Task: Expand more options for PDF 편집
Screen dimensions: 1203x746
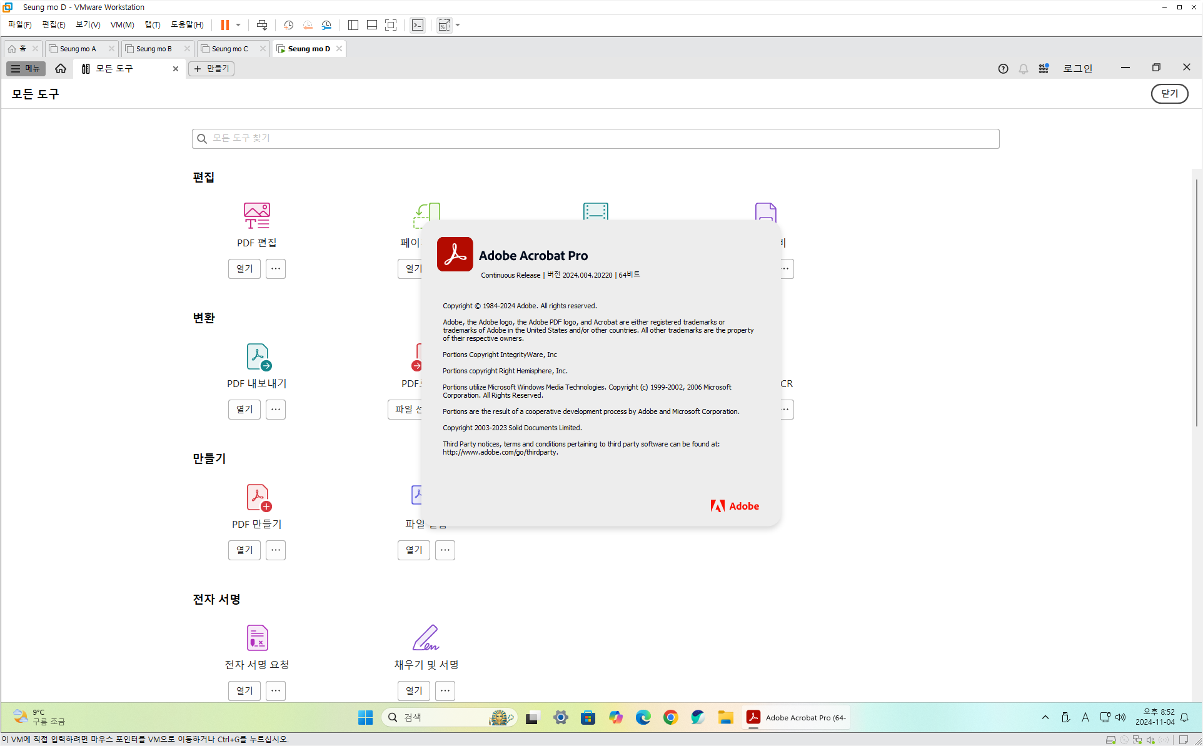Action: click(276, 269)
